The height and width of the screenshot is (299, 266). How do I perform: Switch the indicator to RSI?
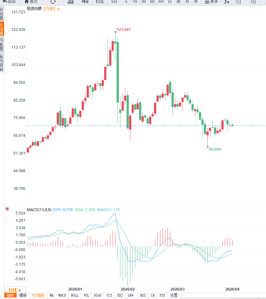coord(143,295)
